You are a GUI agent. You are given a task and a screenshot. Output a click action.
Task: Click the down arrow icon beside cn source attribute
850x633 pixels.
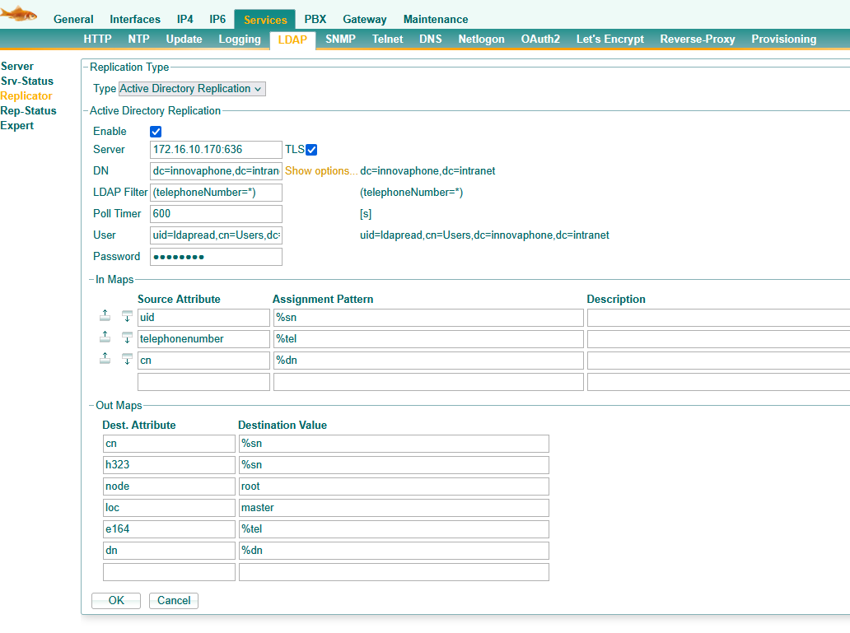(127, 359)
